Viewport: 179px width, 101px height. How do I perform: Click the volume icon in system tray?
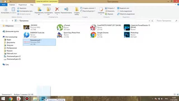[x=162, y=99]
